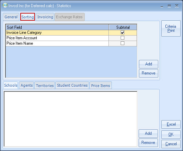The width and height of the screenshot is (183, 151).
Task: Remove the selected sort field
Action: point(148,73)
